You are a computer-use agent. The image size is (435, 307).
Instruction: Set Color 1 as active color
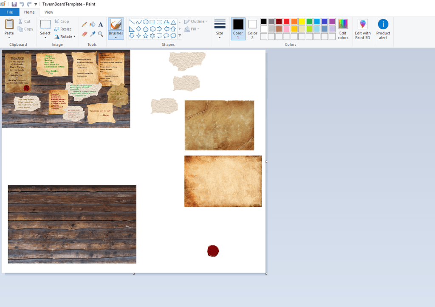click(238, 29)
